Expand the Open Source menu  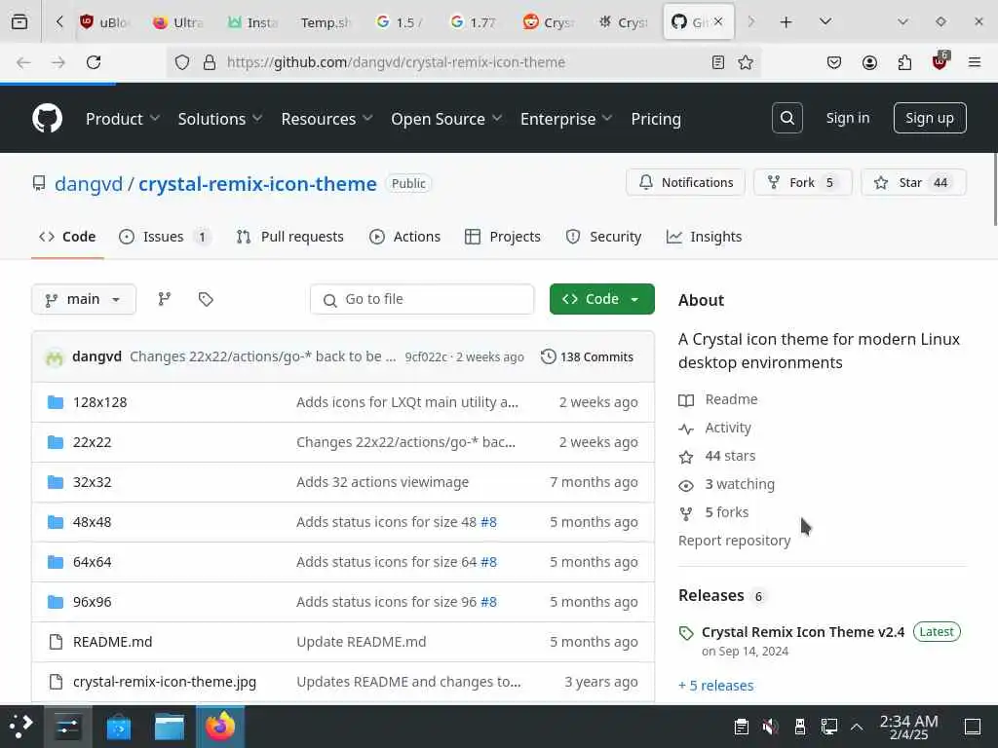446,119
